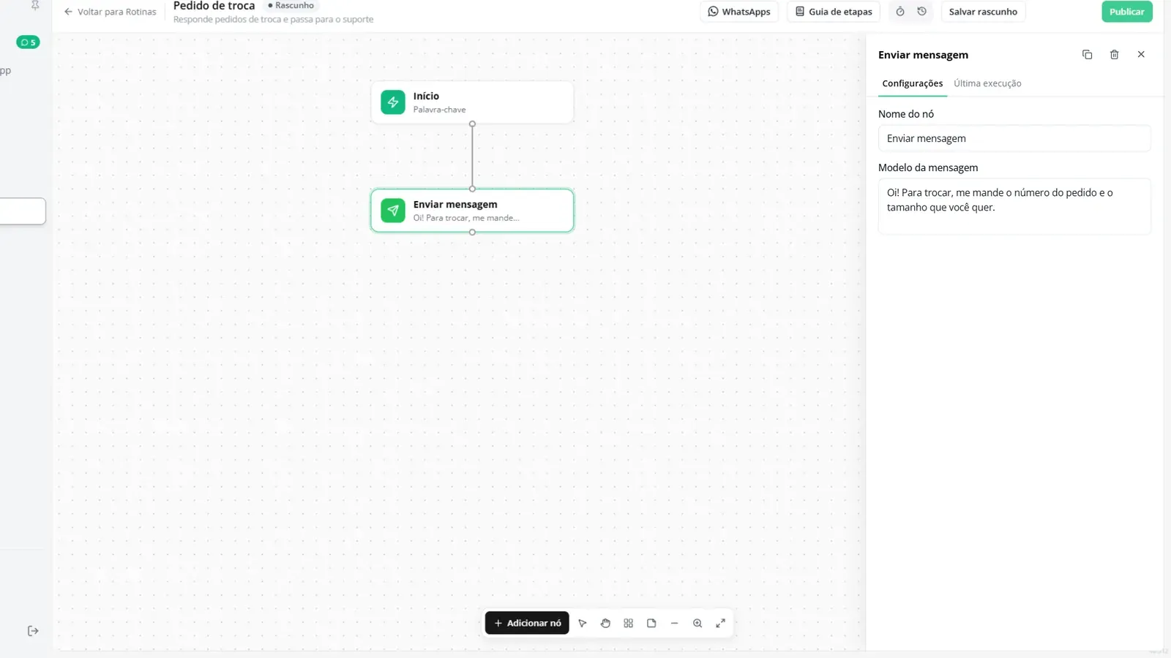Click the grid layout icon
This screenshot has height=658, width=1171.
point(629,623)
